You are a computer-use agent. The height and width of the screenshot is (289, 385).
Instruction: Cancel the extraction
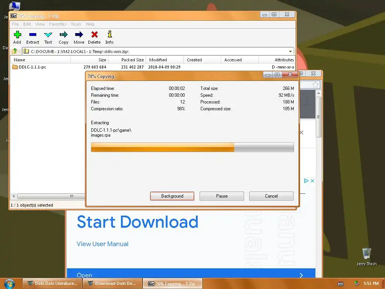pos(271,196)
